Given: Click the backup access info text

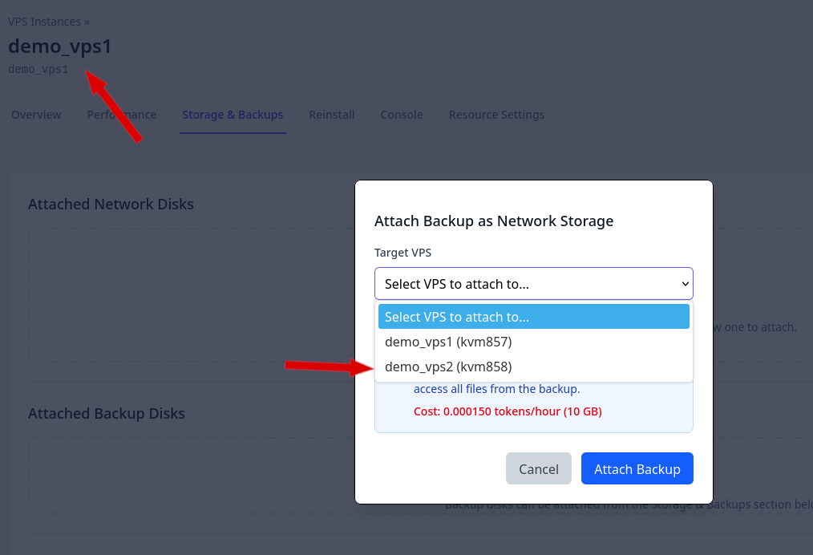Looking at the screenshot, I should (495, 388).
